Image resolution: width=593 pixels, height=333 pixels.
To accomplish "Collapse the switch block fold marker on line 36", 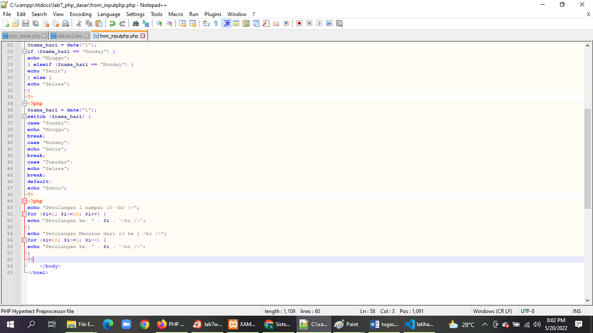I will click(24, 117).
